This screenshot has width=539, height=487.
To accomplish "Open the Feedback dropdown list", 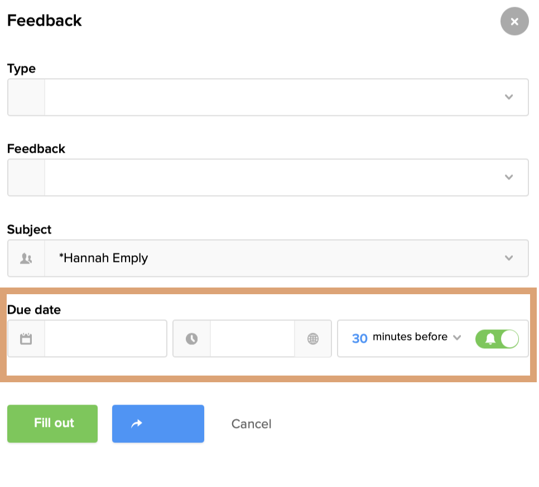I will (x=508, y=177).
